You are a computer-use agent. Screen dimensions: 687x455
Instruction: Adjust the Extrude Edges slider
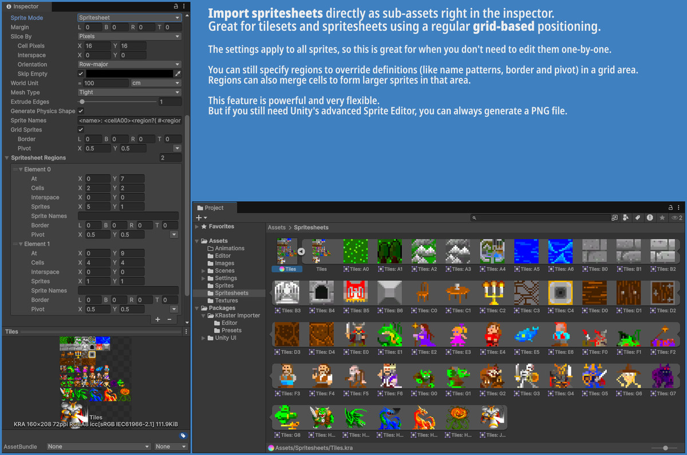[x=81, y=102]
